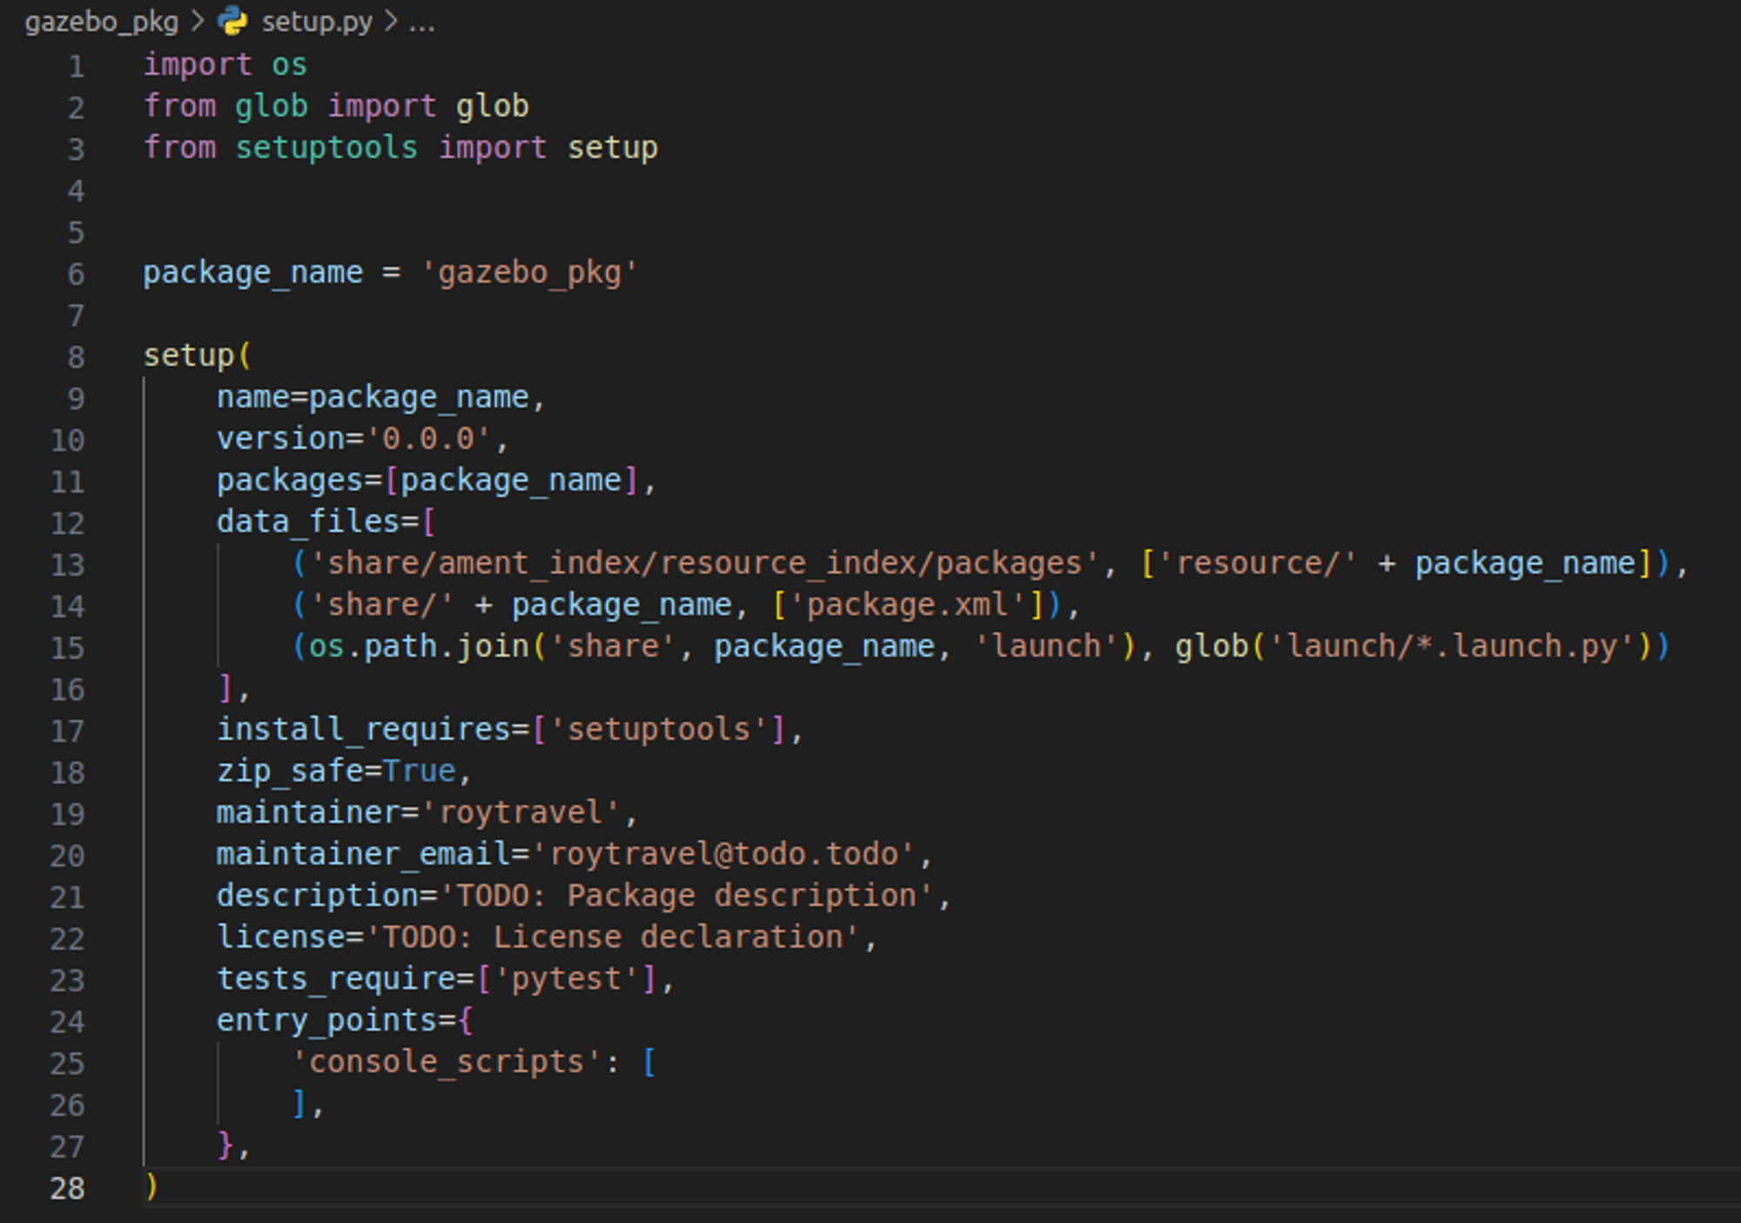Click the data_files keyword argument
Viewport: 1741px width, 1223px height.
point(307,522)
